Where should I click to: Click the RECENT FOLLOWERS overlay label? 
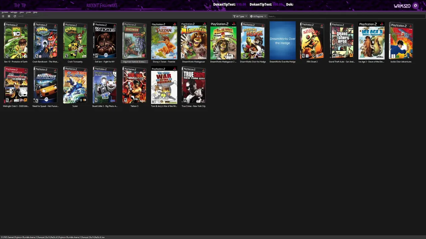click(102, 5)
